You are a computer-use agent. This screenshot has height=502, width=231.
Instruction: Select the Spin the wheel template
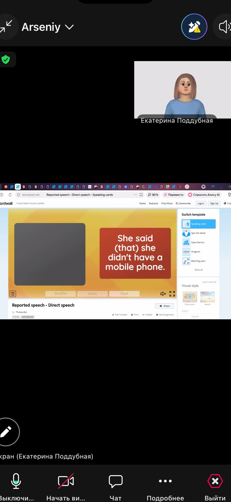click(x=198, y=233)
